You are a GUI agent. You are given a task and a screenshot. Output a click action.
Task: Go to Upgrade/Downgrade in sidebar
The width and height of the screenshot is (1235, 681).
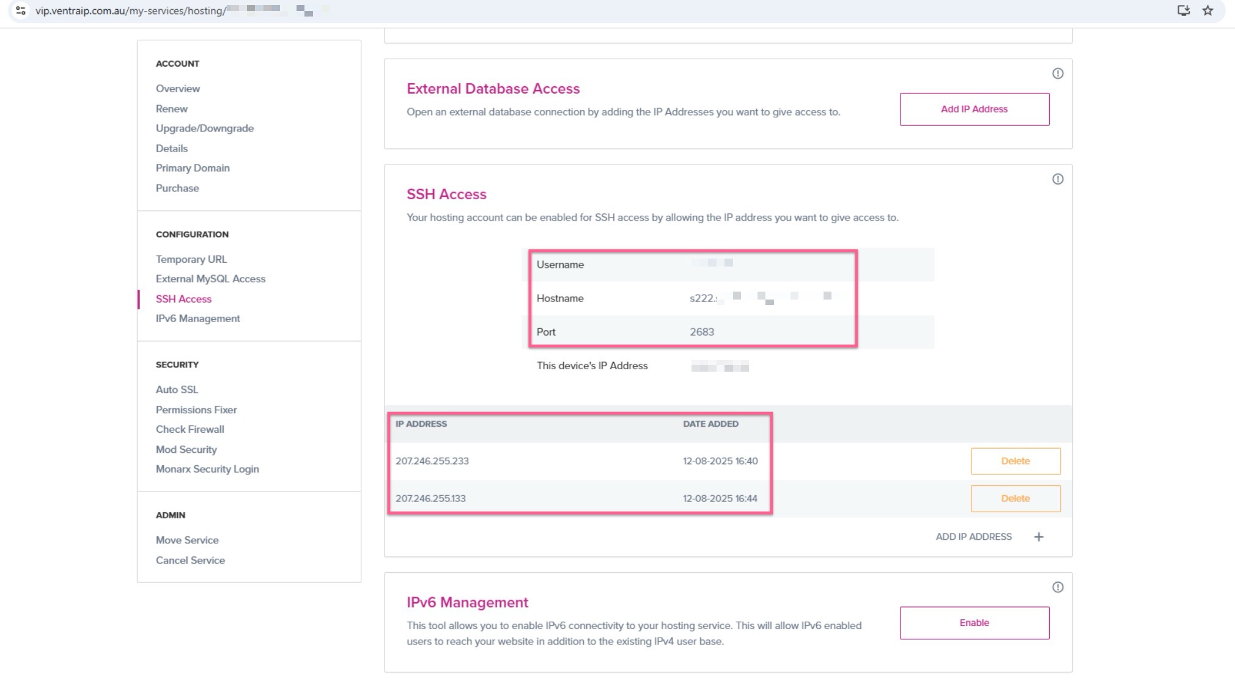click(204, 128)
